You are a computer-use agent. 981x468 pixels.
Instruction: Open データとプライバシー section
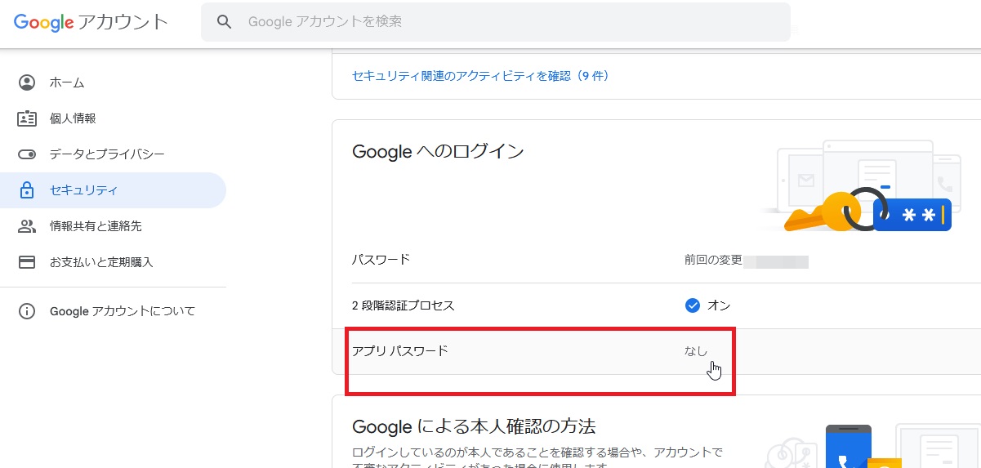tap(113, 154)
